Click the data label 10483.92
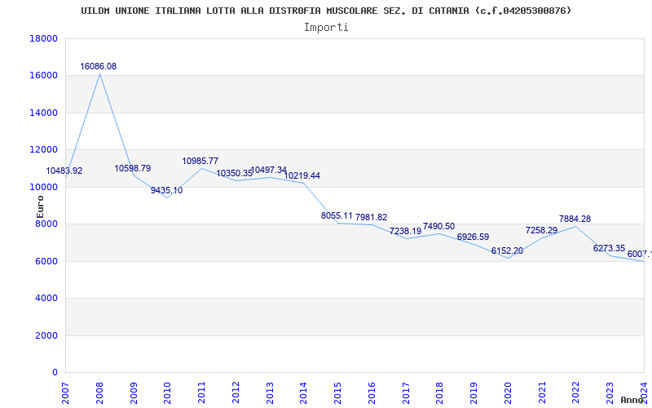652x408 pixels. coord(64,171)
